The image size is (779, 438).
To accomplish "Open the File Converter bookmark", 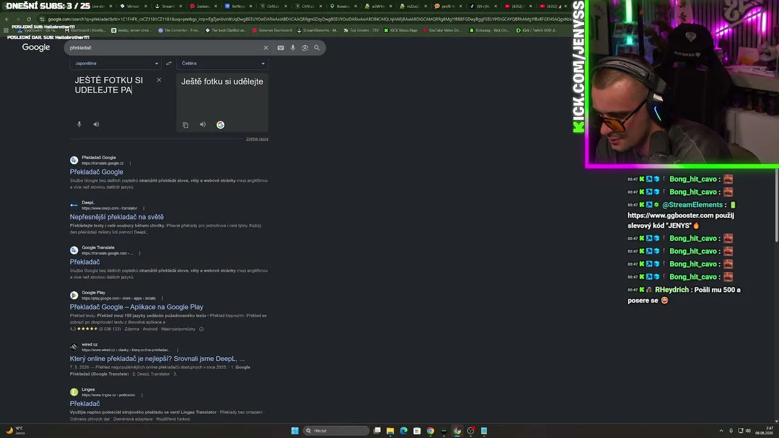I will click(178, 30).
